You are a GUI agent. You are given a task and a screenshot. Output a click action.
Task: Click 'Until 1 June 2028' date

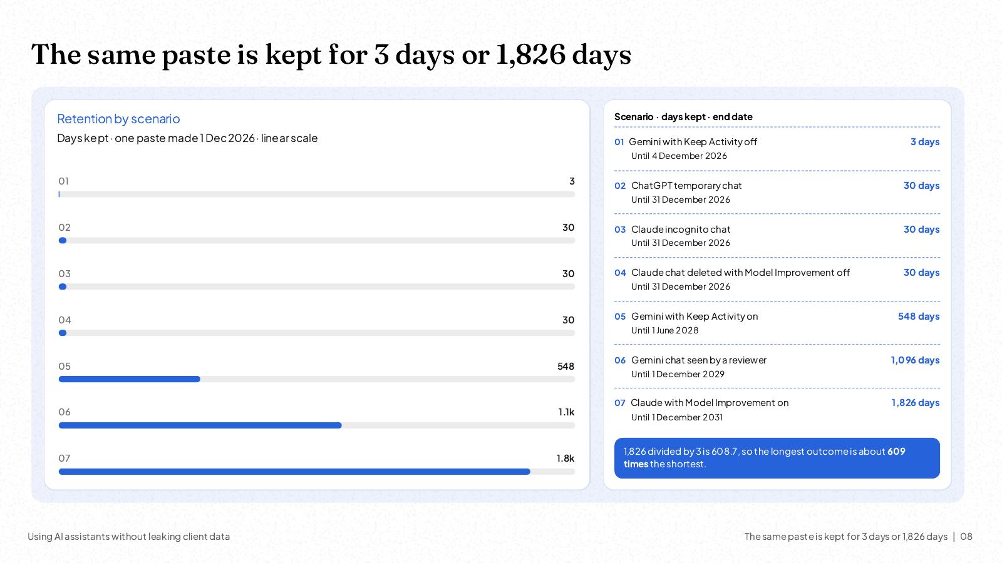pos(664,331)
